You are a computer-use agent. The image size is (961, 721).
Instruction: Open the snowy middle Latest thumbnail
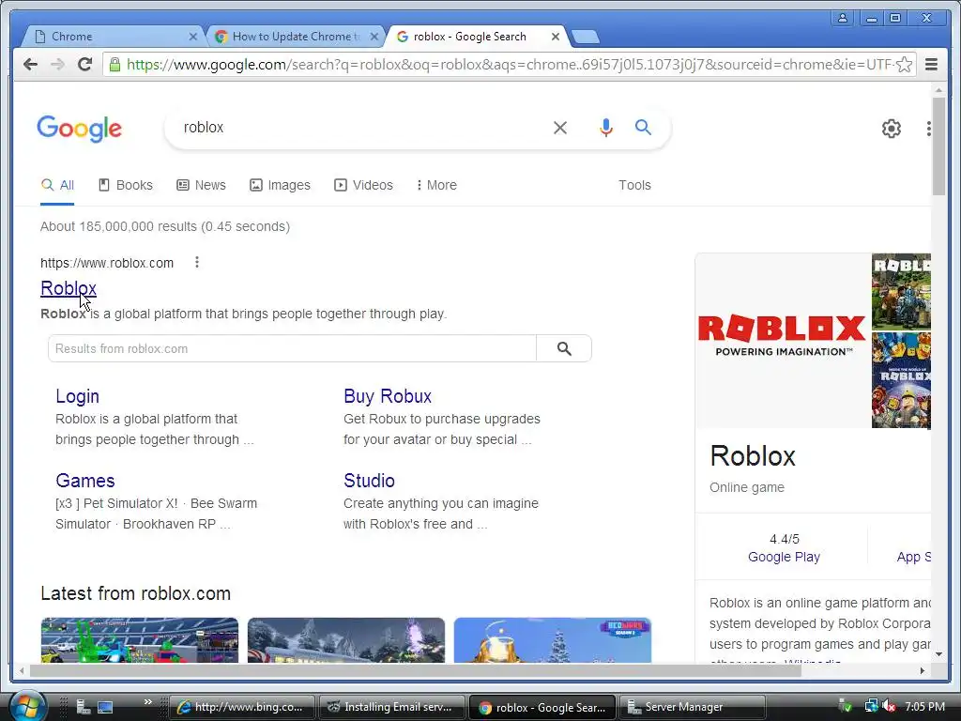[x=346, y=640]
